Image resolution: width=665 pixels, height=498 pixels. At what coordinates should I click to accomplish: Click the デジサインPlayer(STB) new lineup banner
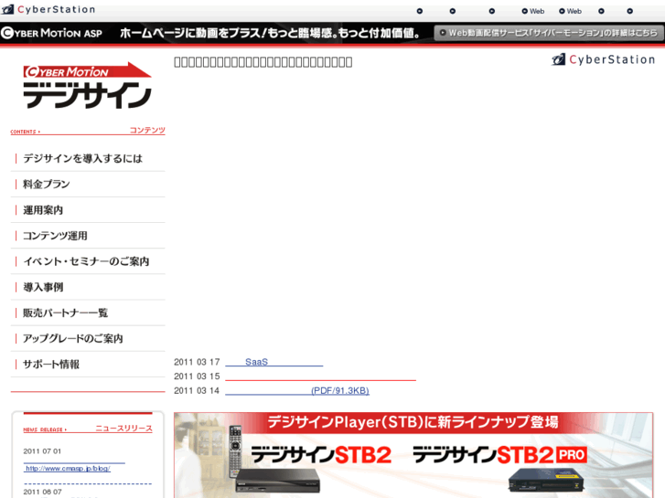click(x=413, y=455)
